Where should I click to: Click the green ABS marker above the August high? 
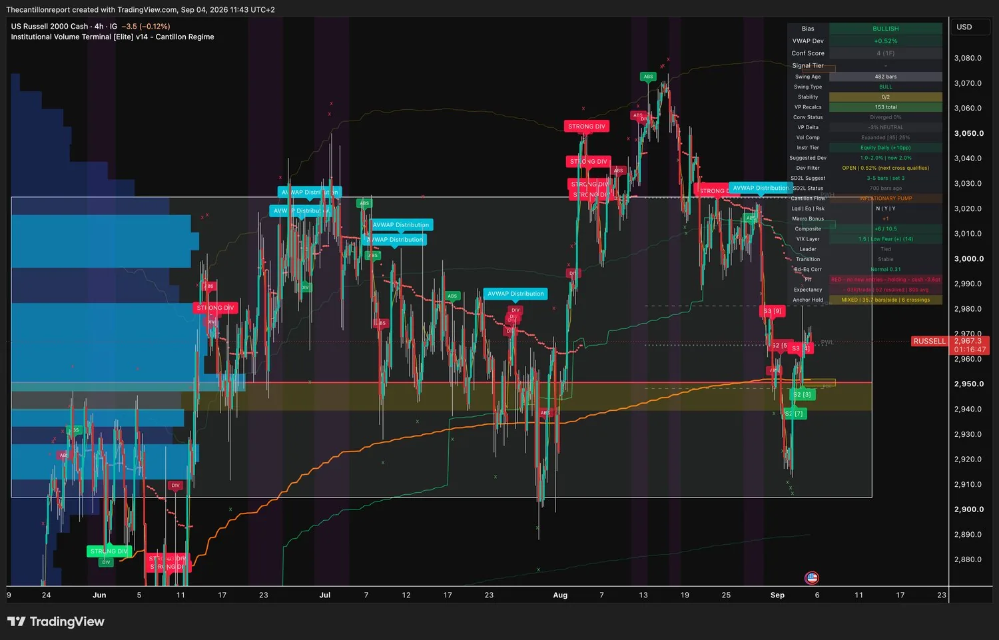648,77
